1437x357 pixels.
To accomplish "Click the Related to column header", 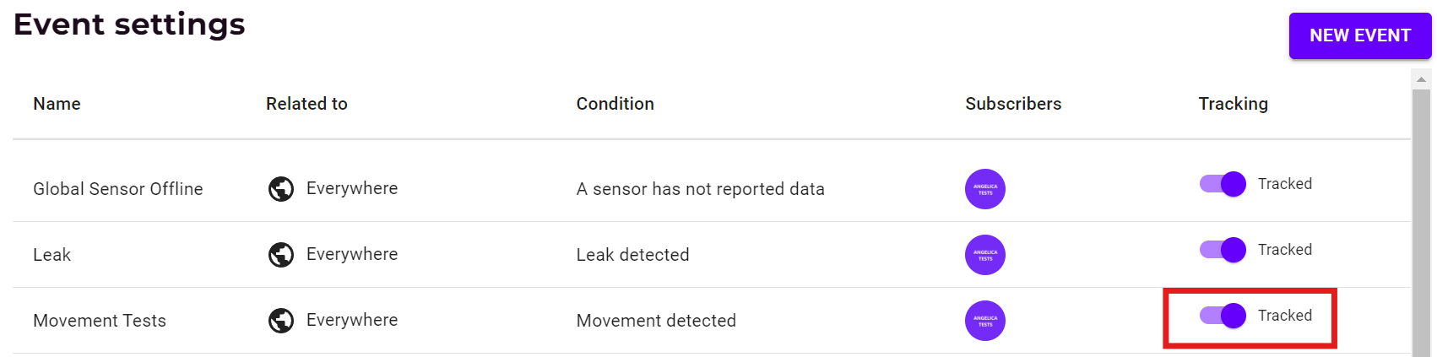I will point(306,104).
